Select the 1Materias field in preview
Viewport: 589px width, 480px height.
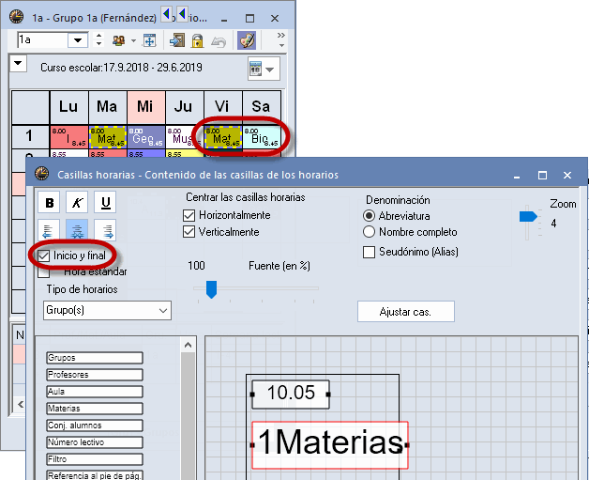(330, 445)
